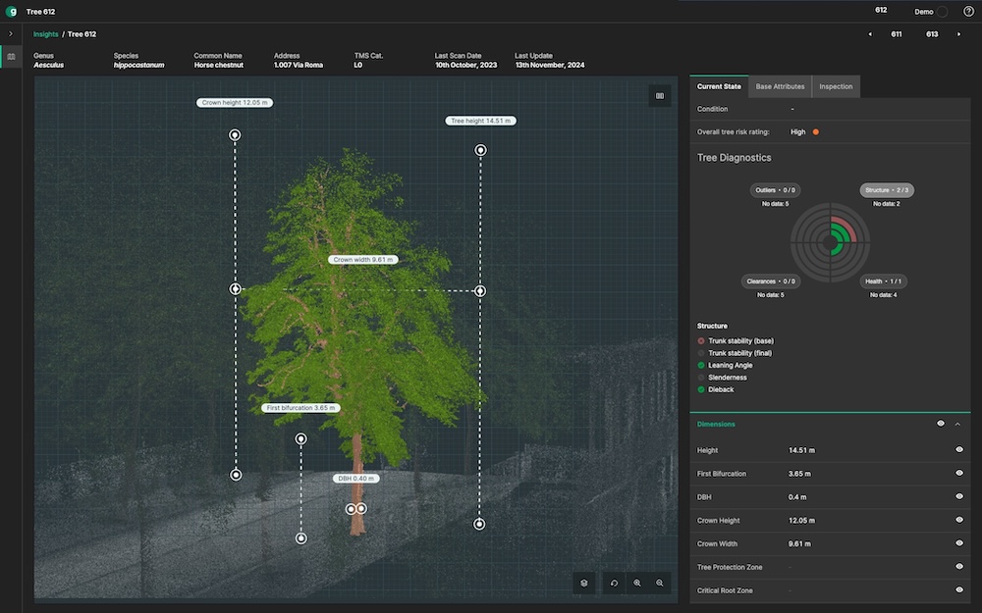
Task: Click the Horse chestnut common name
Action: pyautogui.click(x=219, y=65)
